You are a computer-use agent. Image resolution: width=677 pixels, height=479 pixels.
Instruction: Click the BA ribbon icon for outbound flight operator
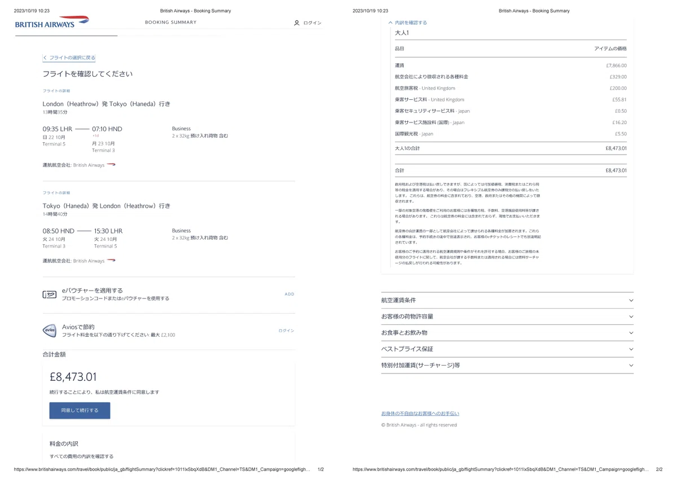(111, 165)
